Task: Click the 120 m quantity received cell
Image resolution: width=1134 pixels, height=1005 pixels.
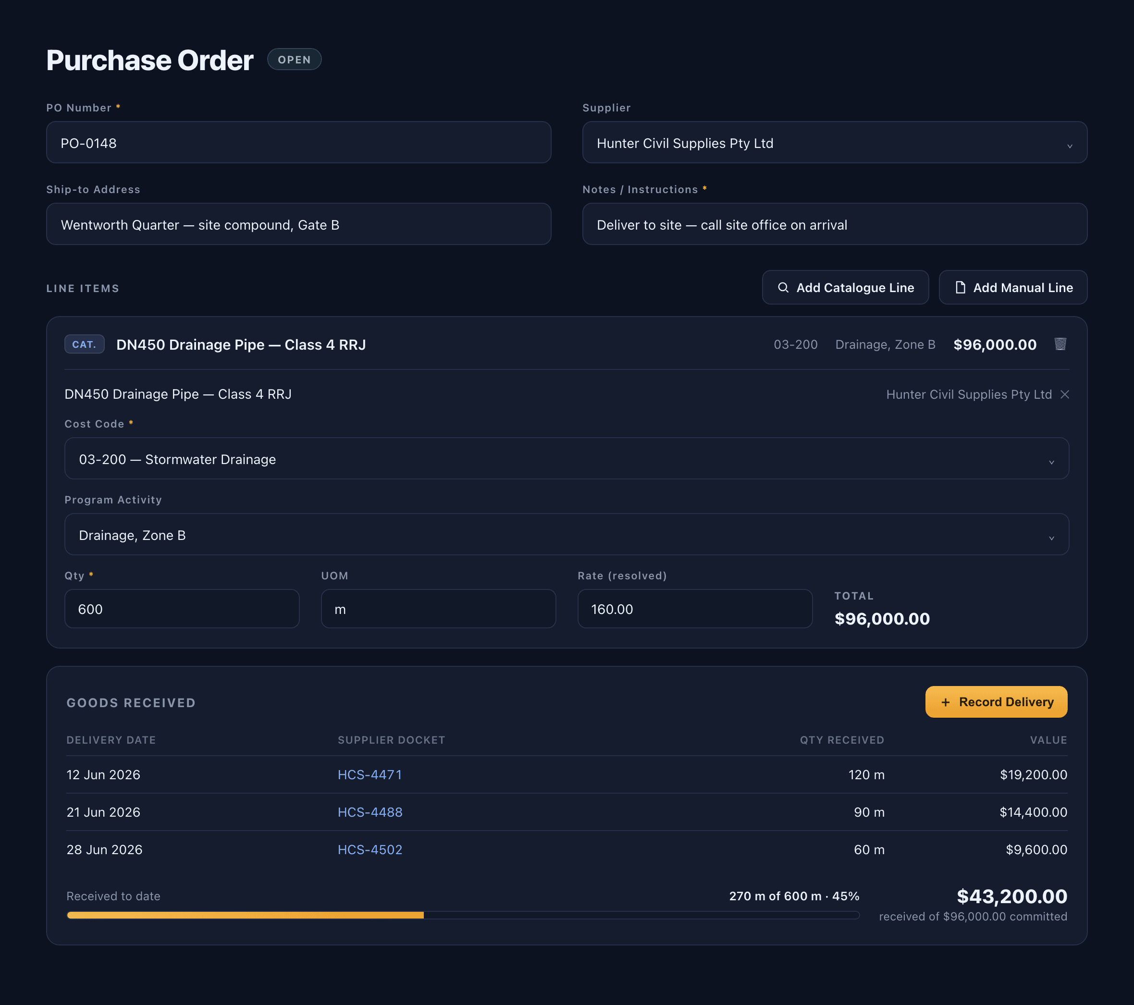Action: tap(866, 775)
